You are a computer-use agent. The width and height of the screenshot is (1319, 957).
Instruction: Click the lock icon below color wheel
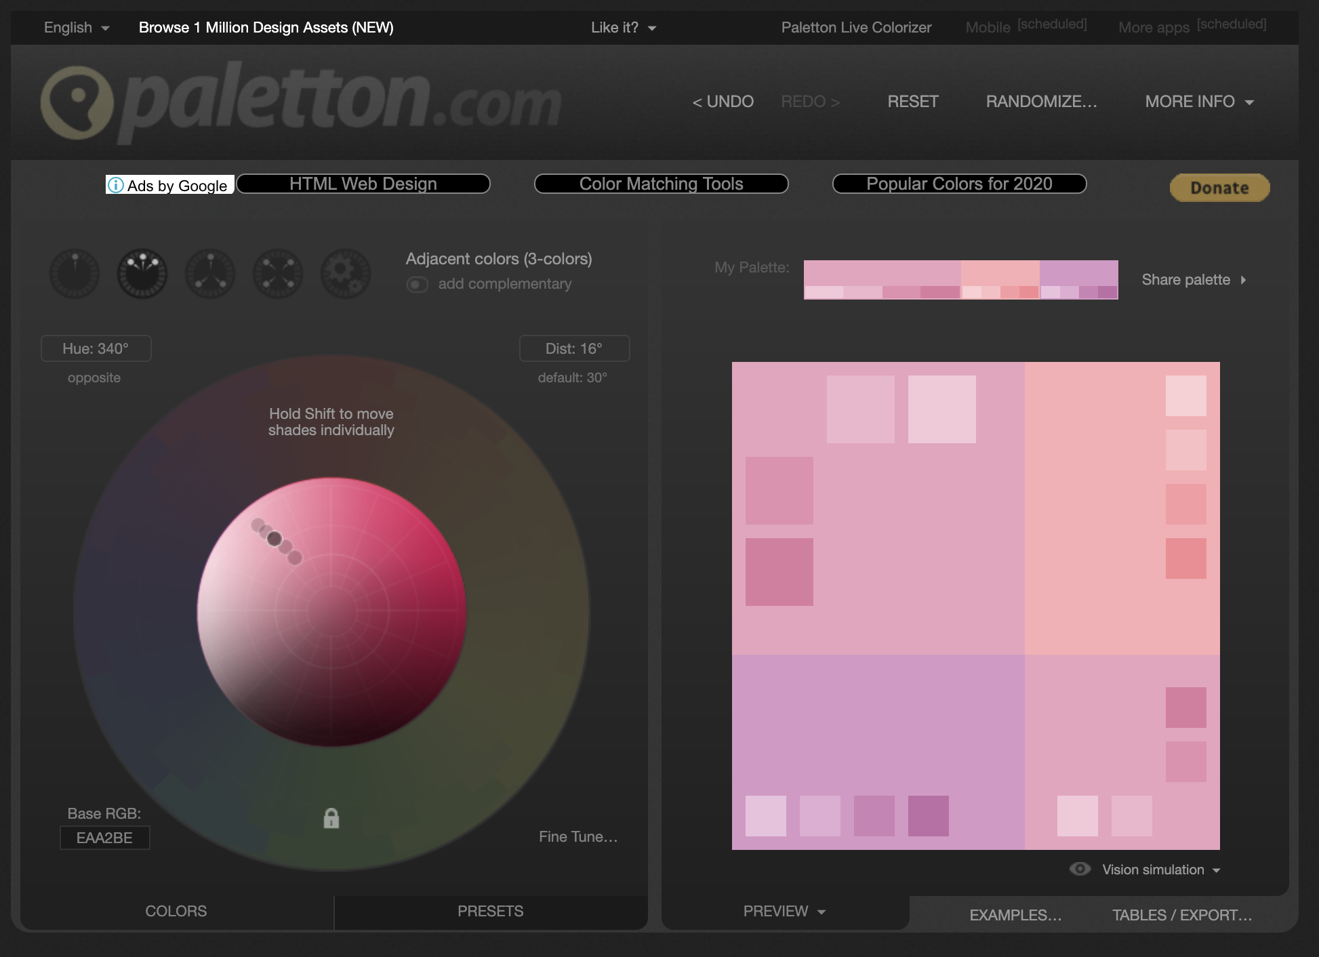[x=331, y=819]
